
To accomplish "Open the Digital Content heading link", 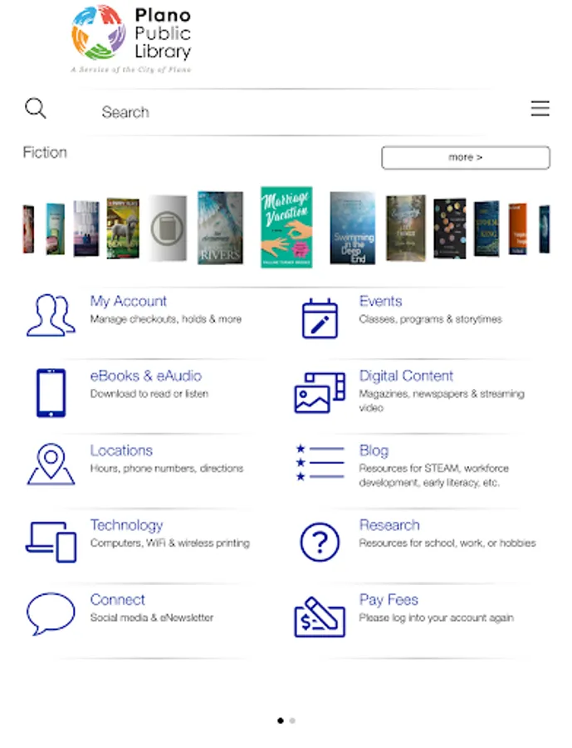I will pos(406,376).
